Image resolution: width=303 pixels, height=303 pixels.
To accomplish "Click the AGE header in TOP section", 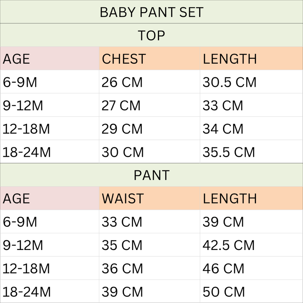I will [50, 58].
